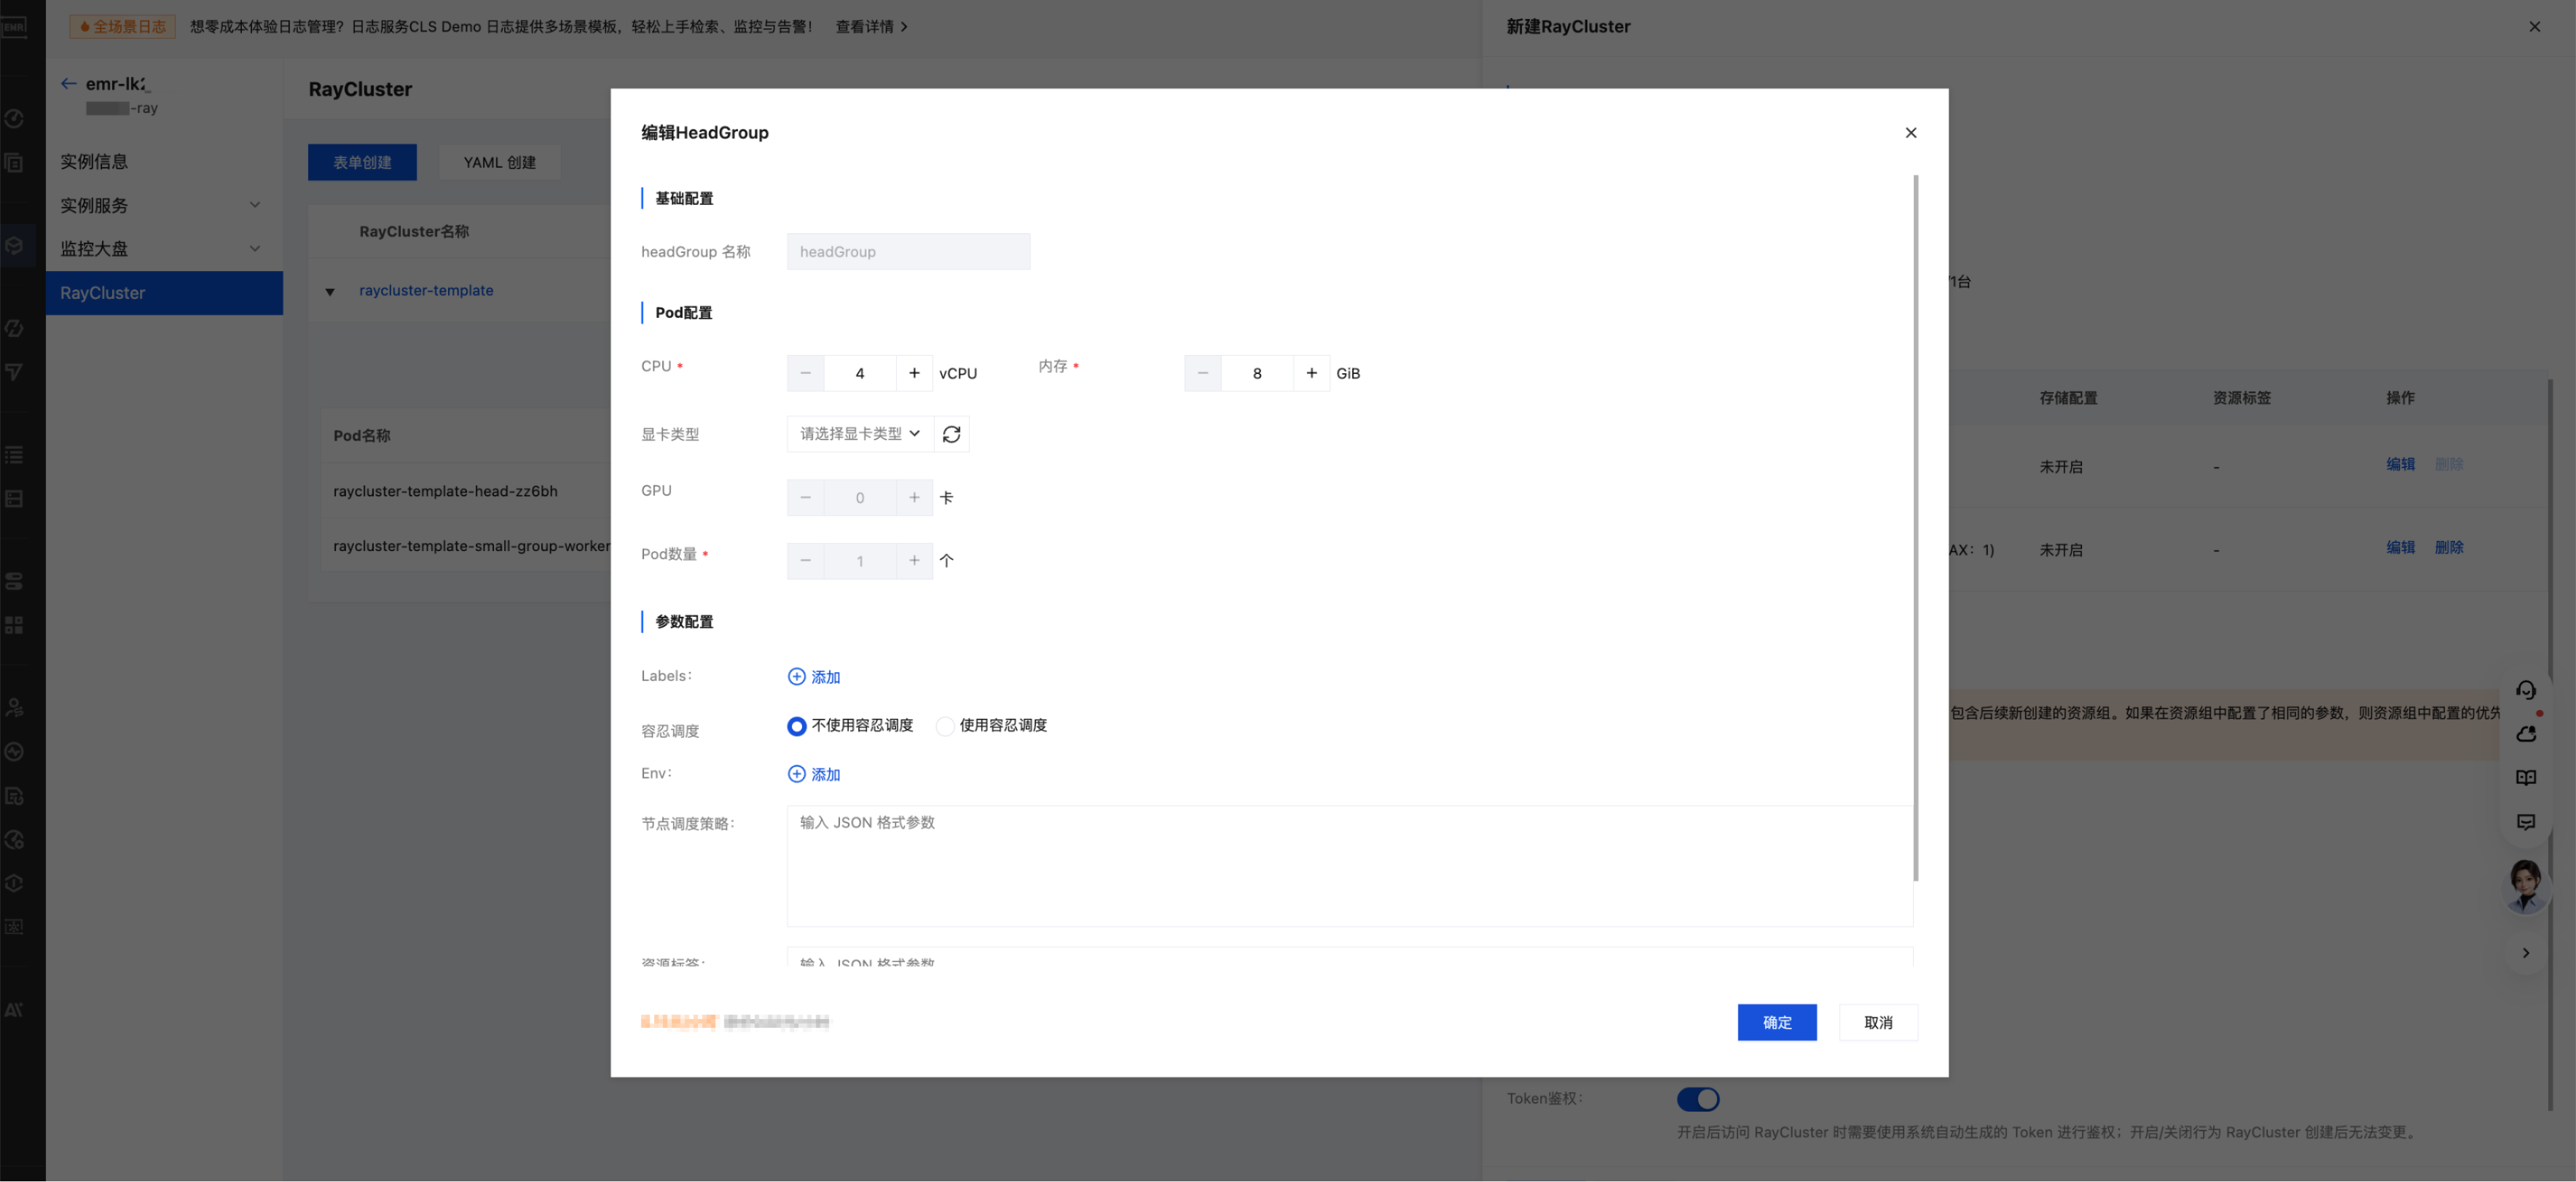
Task: Open customer service headset in floating toolbar
Action: coord(2526,690)
